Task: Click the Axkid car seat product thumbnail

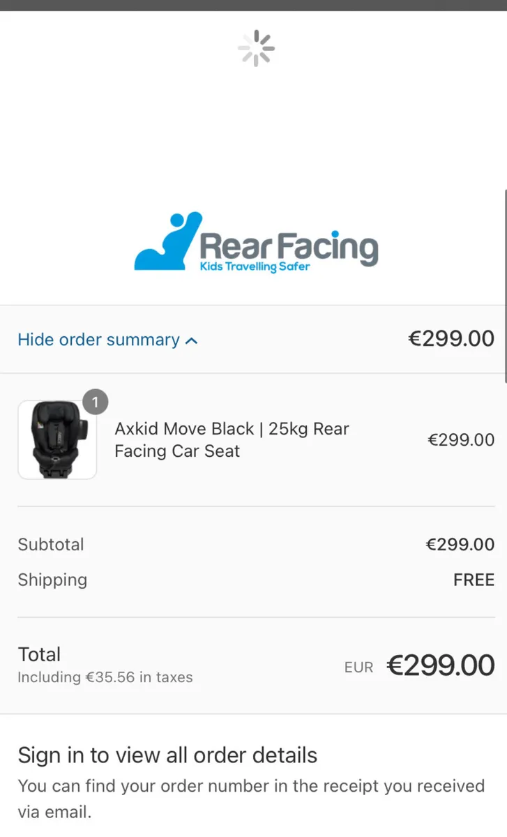Action: [57, 439]
